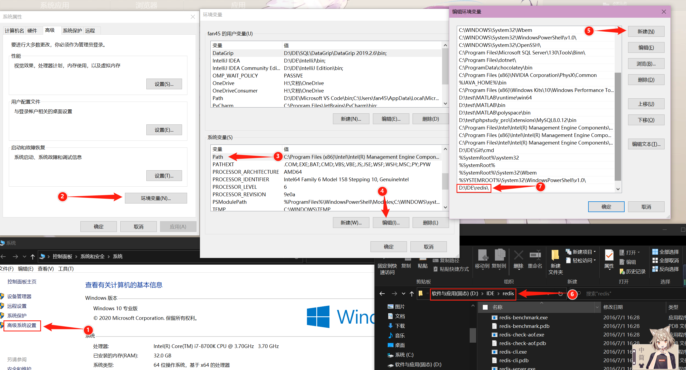686x370 pixels.
Task: Click the path list vertical scrollbar
Action: [x=618, y=126]
